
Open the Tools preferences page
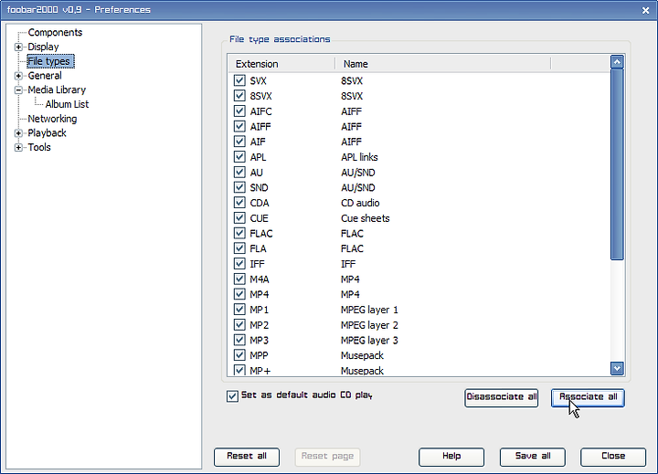click(x=39, y=147)
